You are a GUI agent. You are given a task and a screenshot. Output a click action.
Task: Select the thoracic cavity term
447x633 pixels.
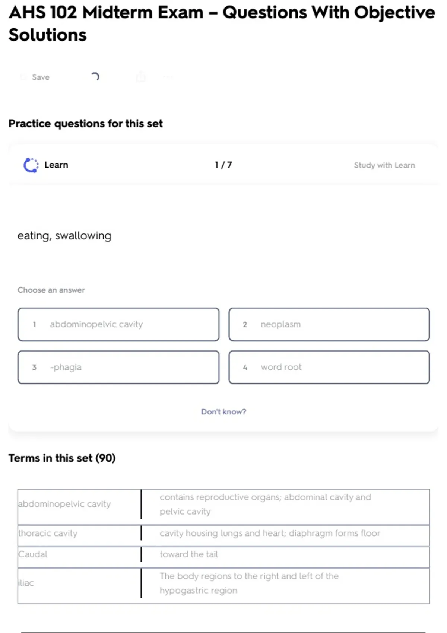[48, 533]
